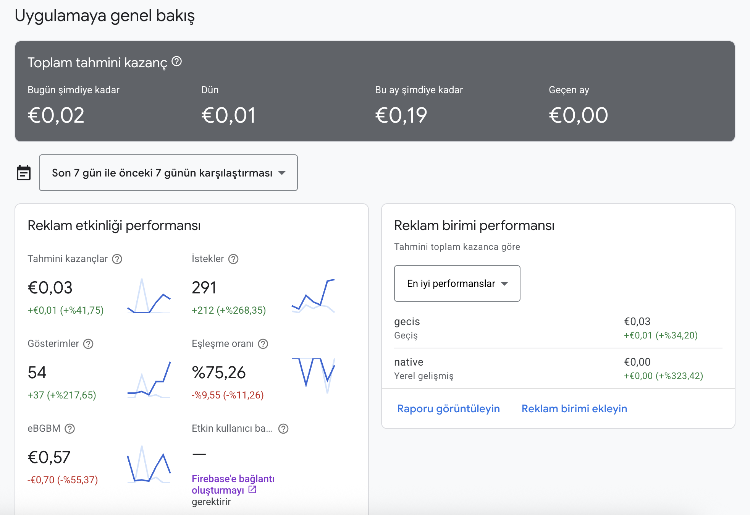Select the gecis ad unit row
The image size is (750, 515).
558,328
